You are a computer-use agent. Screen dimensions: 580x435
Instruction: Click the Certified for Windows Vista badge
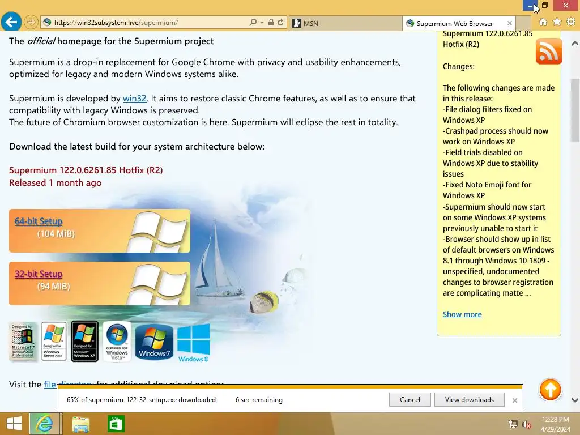coord(117,341)
